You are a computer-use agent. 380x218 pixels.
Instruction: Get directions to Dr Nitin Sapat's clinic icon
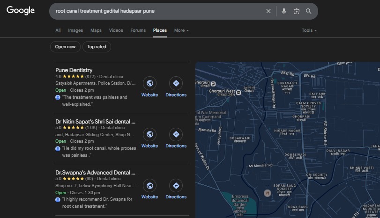(176, 134)
